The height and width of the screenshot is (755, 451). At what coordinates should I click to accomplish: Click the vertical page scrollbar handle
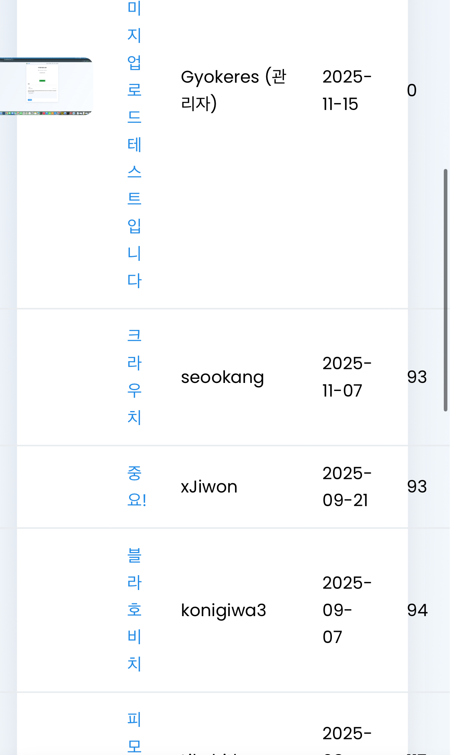(445, 290)
